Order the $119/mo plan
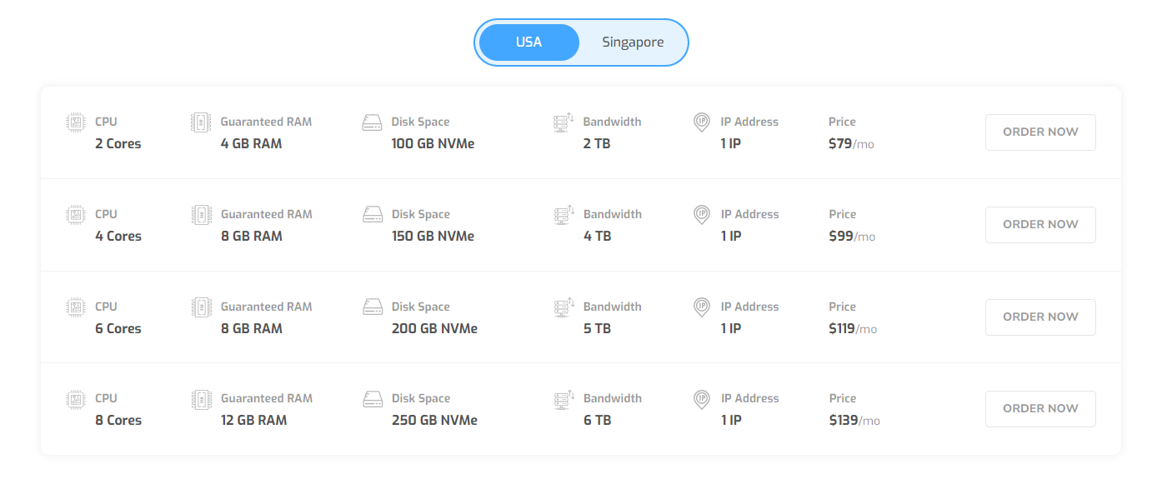Viewport: 1162px width, 479px height. (x=1040, y=317)
